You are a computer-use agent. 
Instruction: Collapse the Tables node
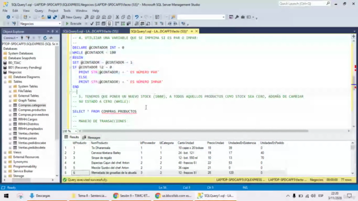pyautogui.click(x=5, y=82)
